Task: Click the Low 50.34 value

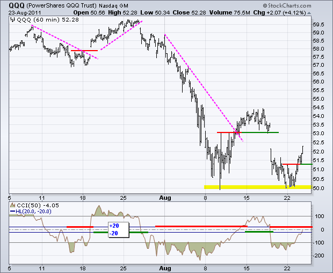Action: point(155,13)
